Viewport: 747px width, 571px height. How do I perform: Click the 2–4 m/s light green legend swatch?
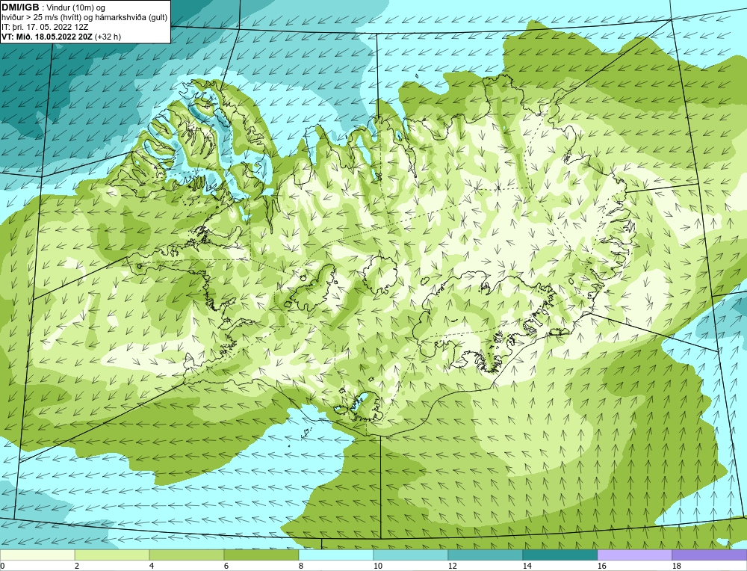112,555
